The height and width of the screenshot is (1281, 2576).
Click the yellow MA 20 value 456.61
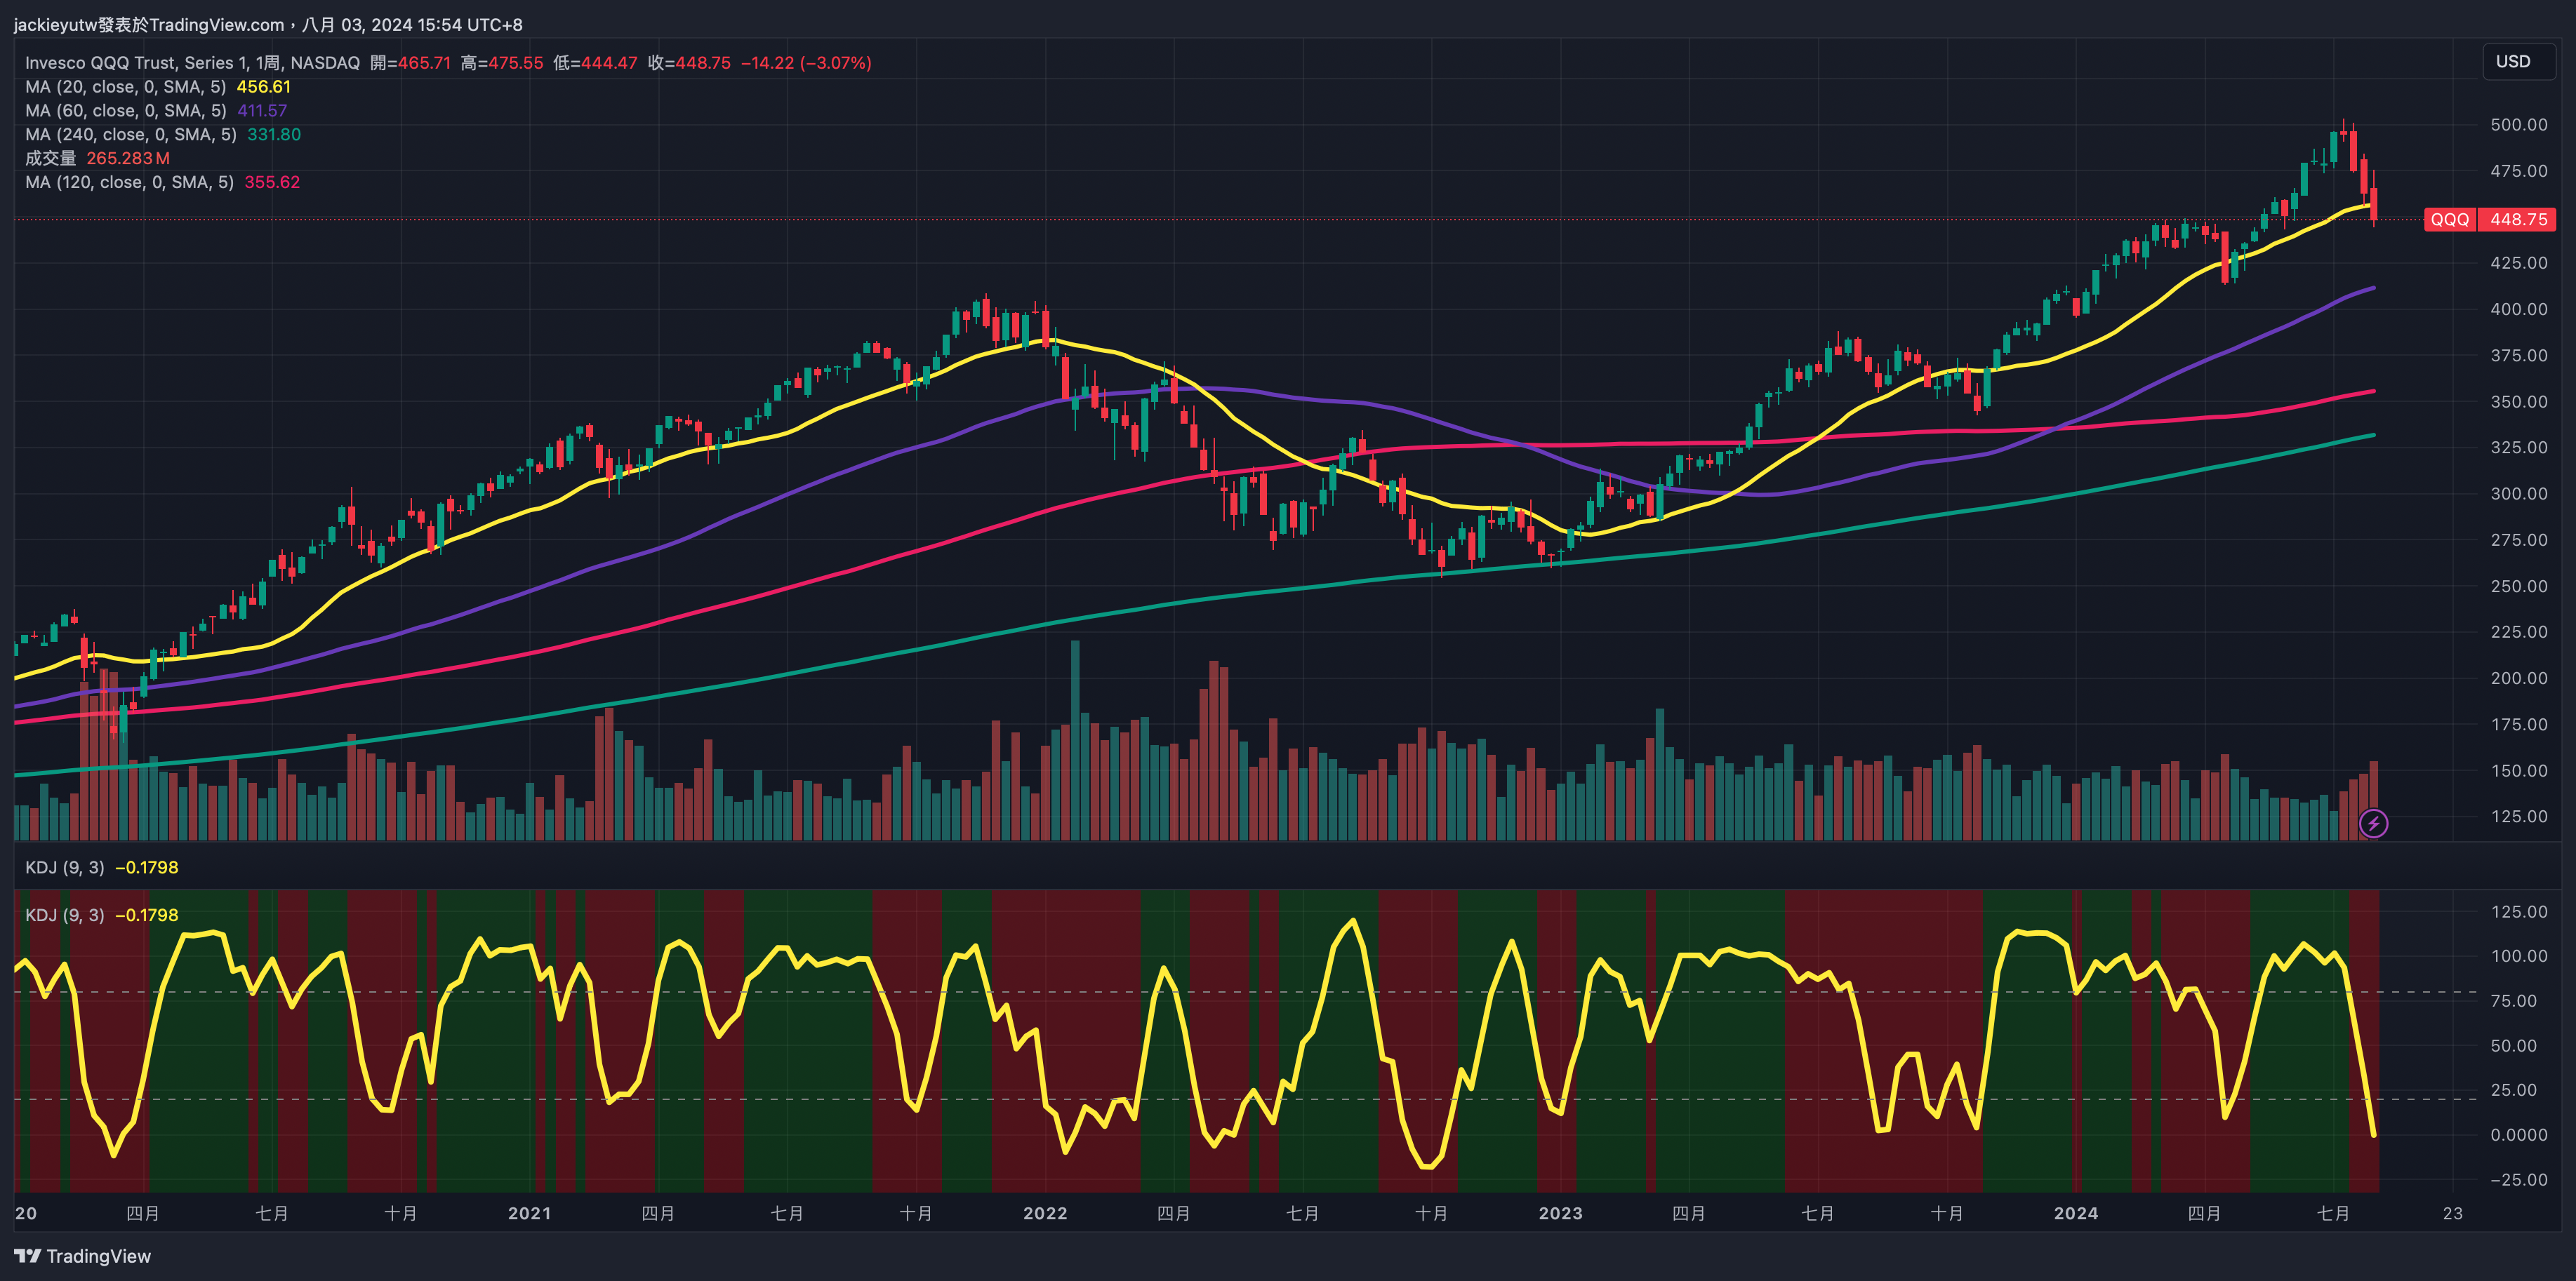pos(264,87)
